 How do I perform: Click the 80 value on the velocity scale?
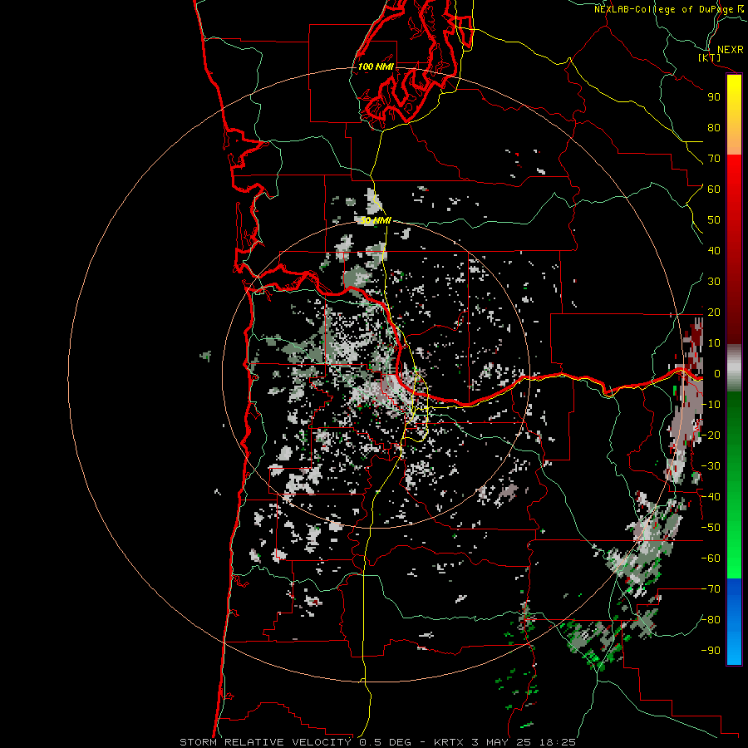click(x=714, y=127)
